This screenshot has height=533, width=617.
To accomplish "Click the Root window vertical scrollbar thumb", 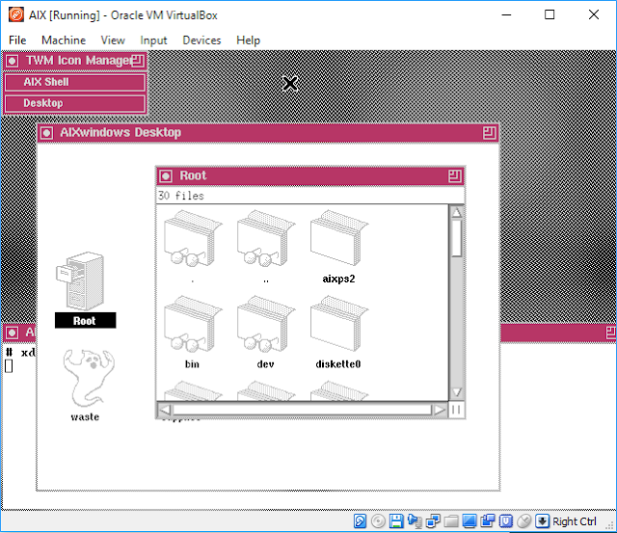I will (x=456, y=238).
